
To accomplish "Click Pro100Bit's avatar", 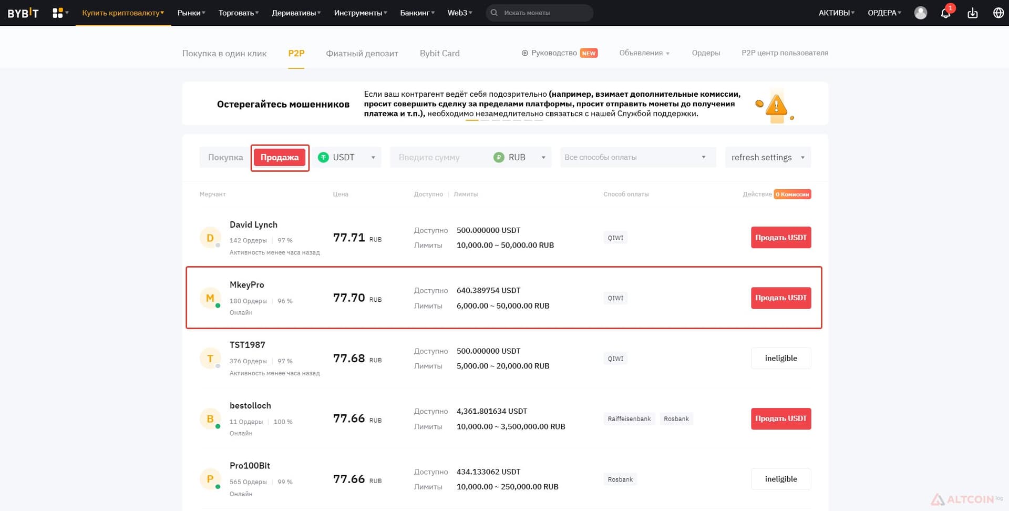I will [x=210, y=479].
